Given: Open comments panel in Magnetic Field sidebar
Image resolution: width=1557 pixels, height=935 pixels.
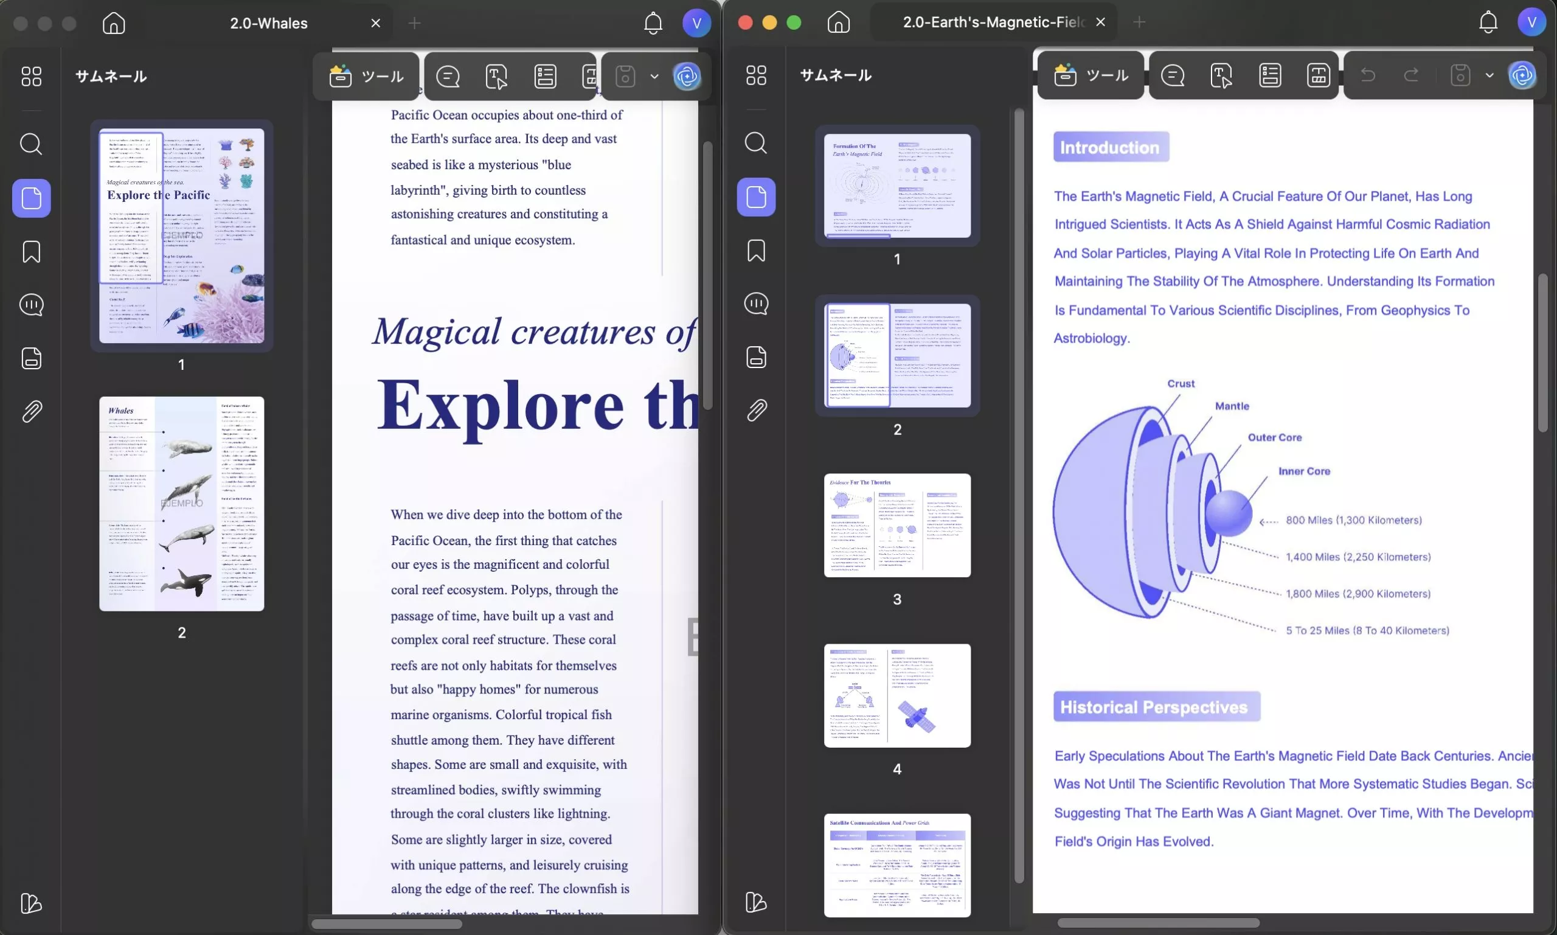Looking at the screenshot, I should tap(756, 304).
